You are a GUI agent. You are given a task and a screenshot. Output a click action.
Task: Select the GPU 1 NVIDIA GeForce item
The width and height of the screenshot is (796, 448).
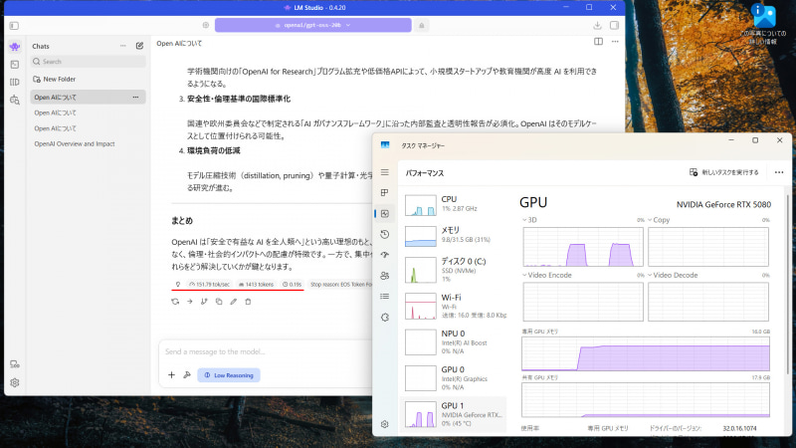click(455, 414)
